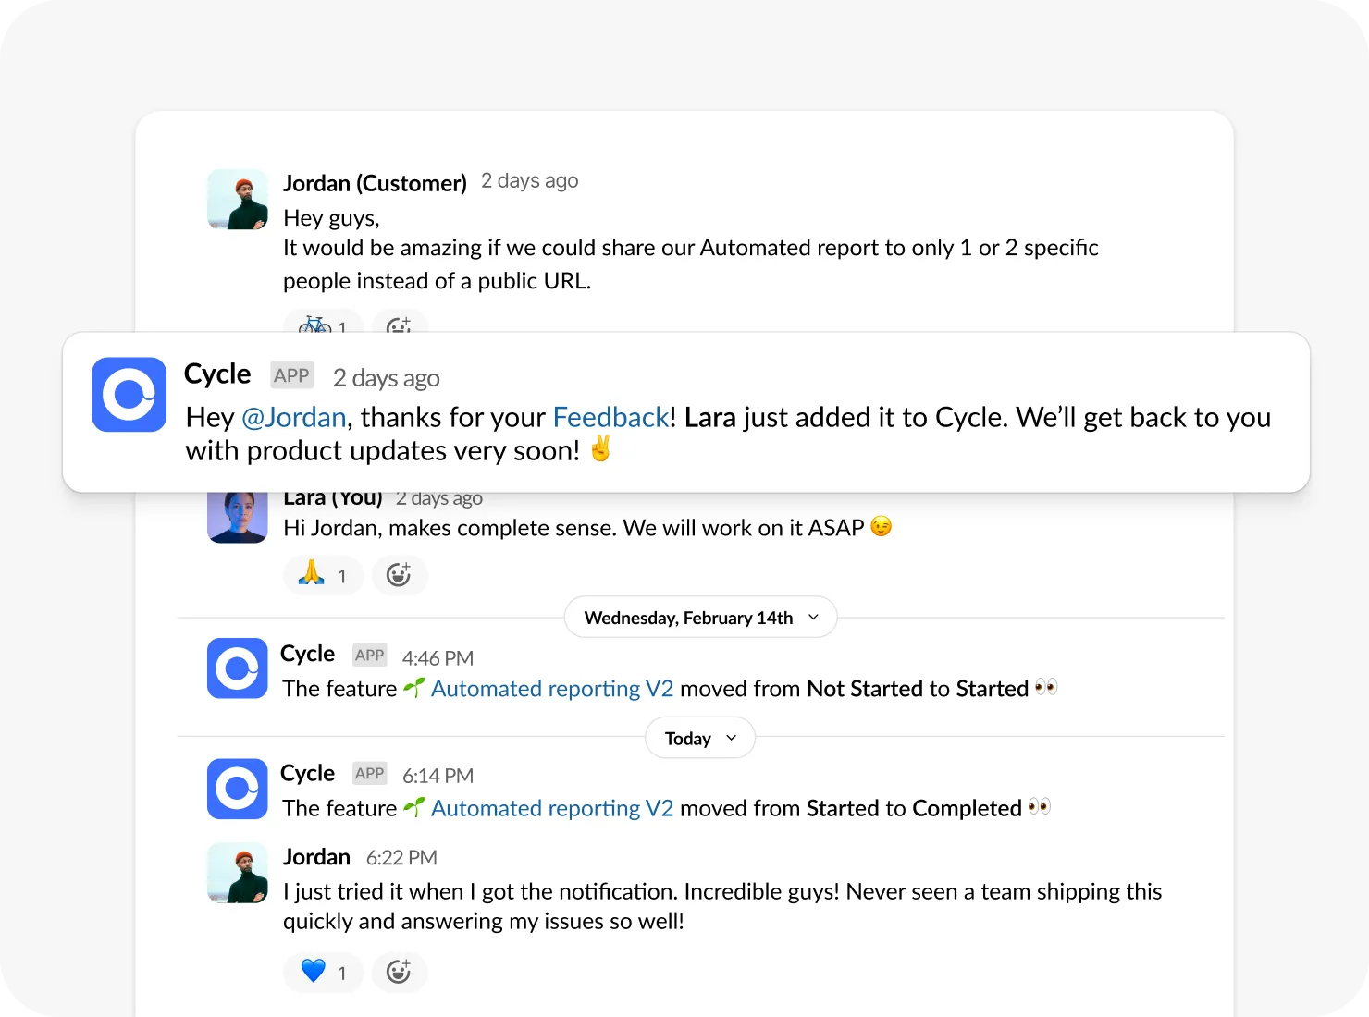Click Lara's profile avatar
1369x1017 pixels.
coord(238,515)
